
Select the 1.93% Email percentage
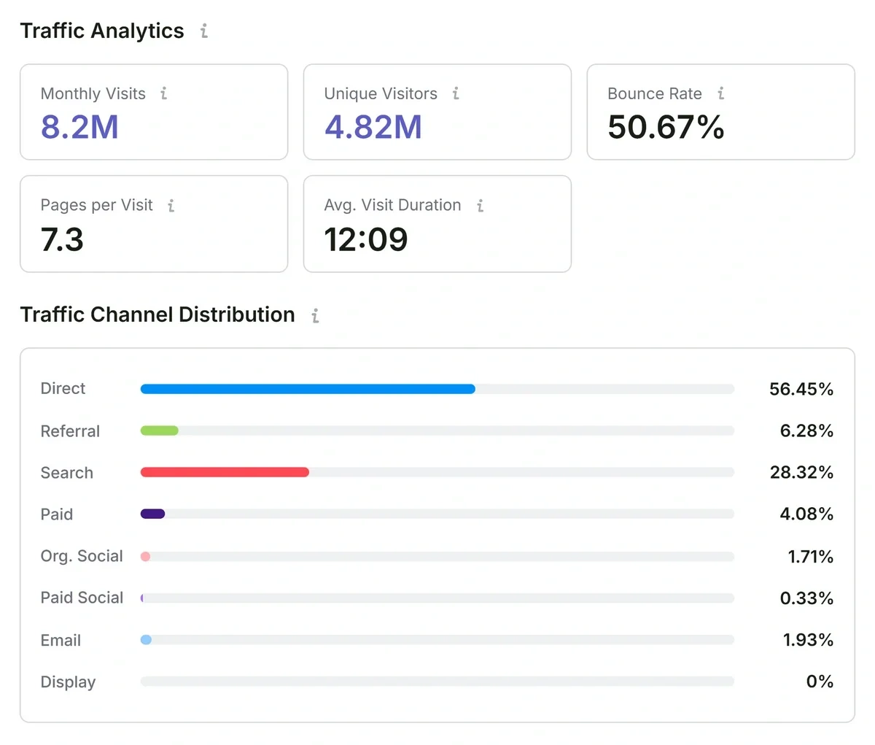[x=808, y=640]
